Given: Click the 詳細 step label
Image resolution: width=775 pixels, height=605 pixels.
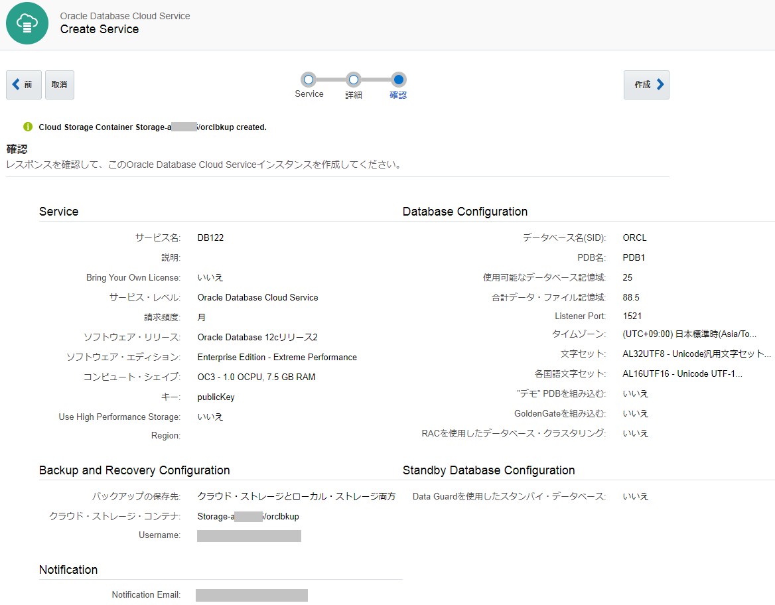Looking at the screenshot, I should click(354, 95).
